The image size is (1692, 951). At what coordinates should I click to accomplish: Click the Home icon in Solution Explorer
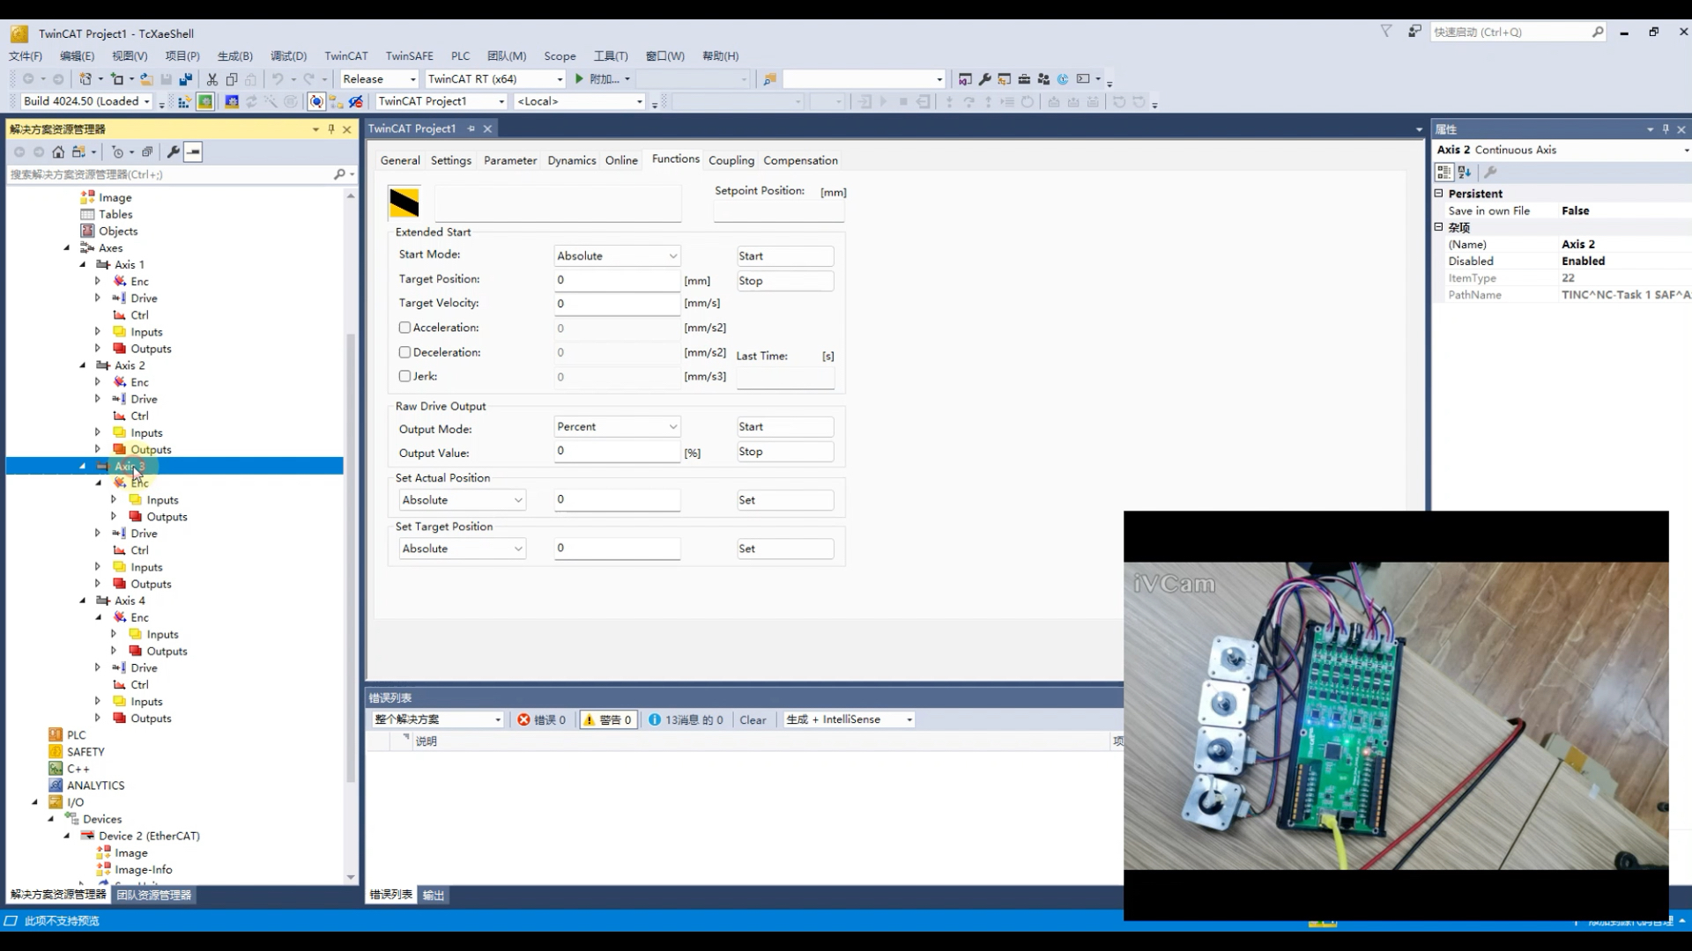pos(58,152)
